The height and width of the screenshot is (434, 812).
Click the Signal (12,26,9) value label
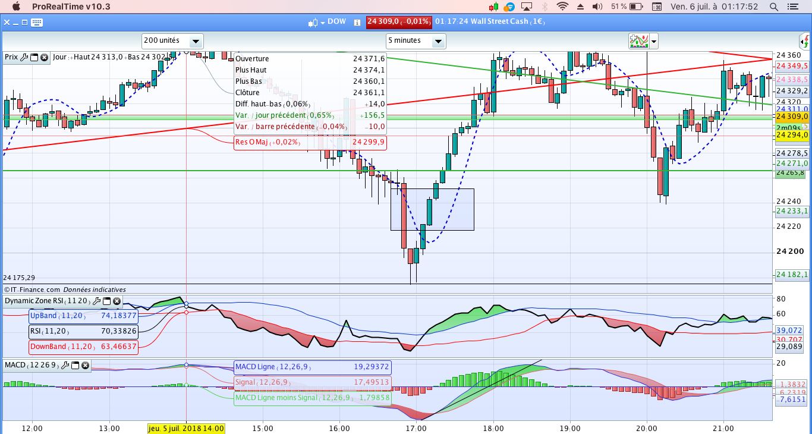313,382
